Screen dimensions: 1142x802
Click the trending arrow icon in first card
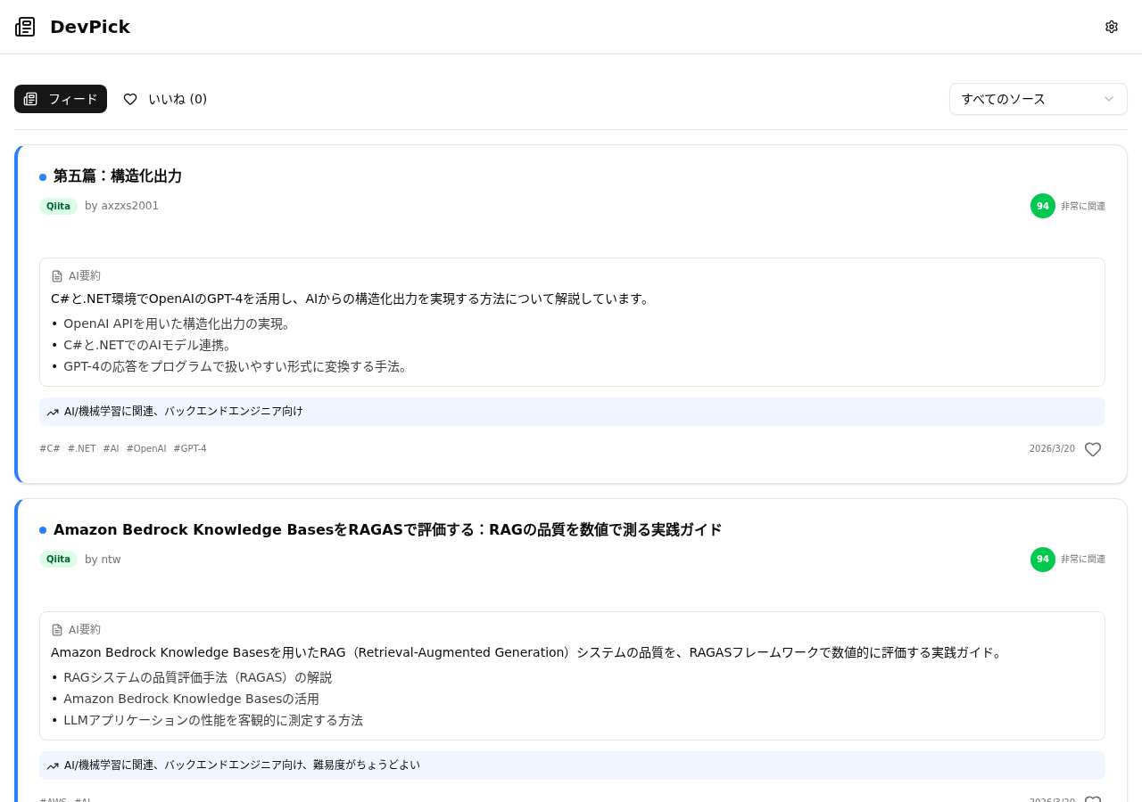53,413
